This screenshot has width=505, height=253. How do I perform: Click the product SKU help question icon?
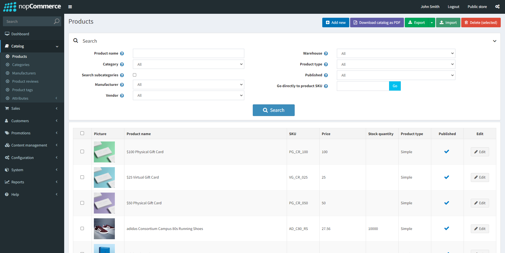326,86
